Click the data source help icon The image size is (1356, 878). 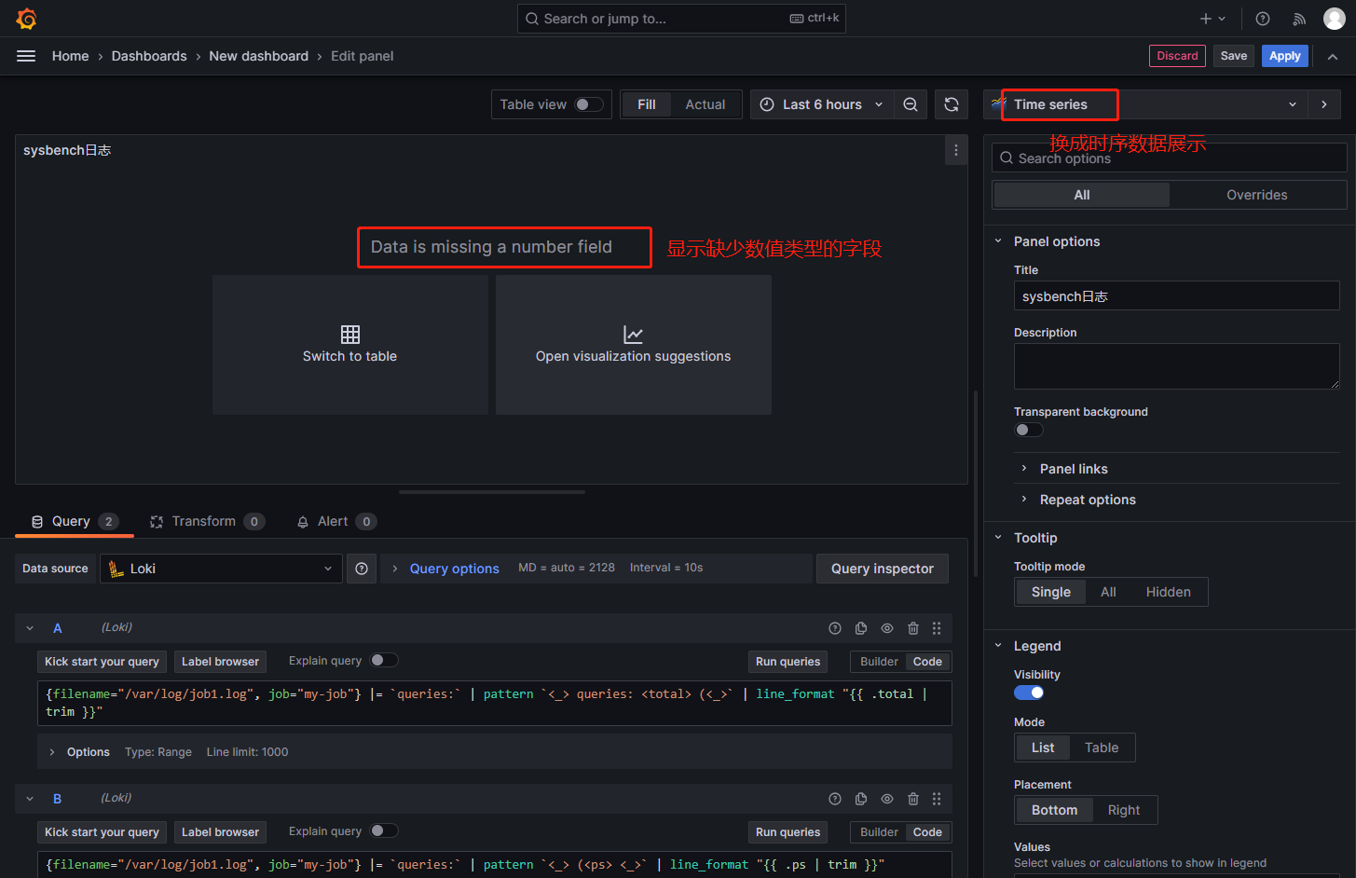pos(362,569)
